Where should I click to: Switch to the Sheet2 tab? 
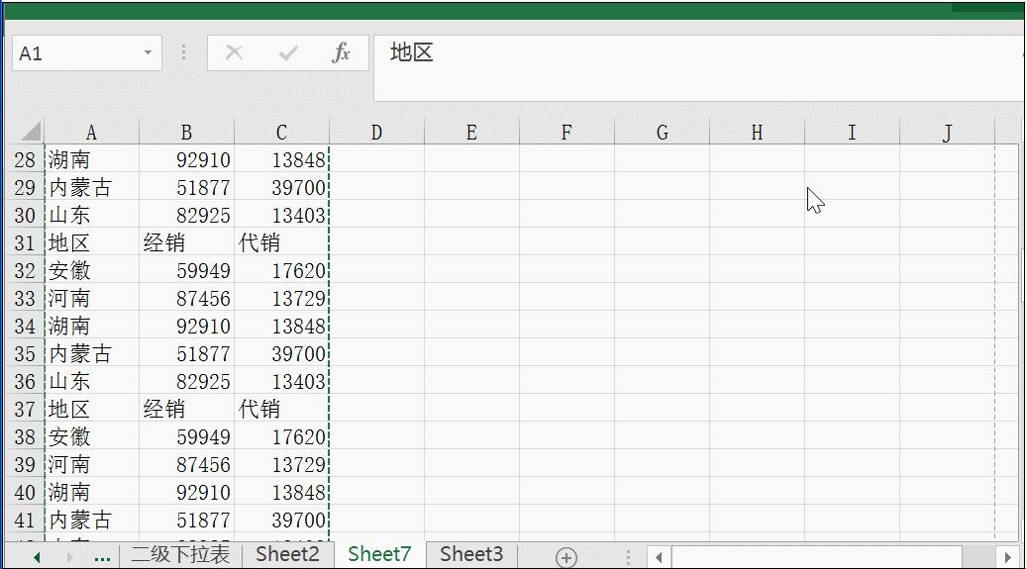pos(287,555)
